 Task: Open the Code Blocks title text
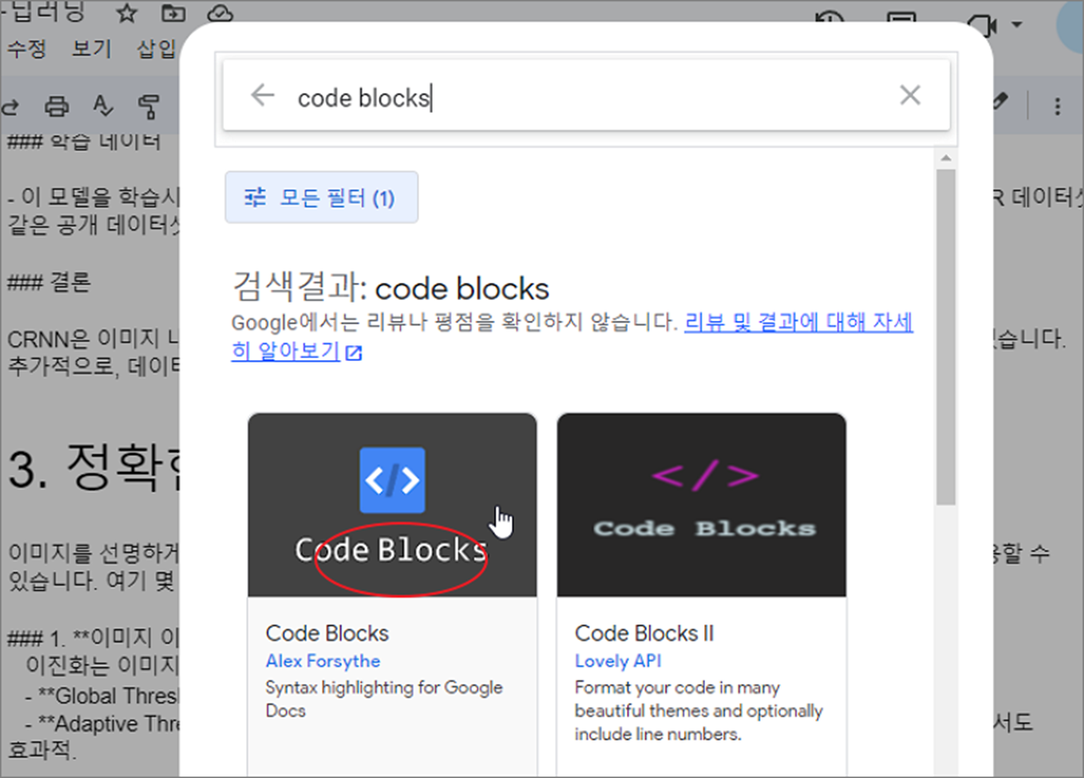327,633
